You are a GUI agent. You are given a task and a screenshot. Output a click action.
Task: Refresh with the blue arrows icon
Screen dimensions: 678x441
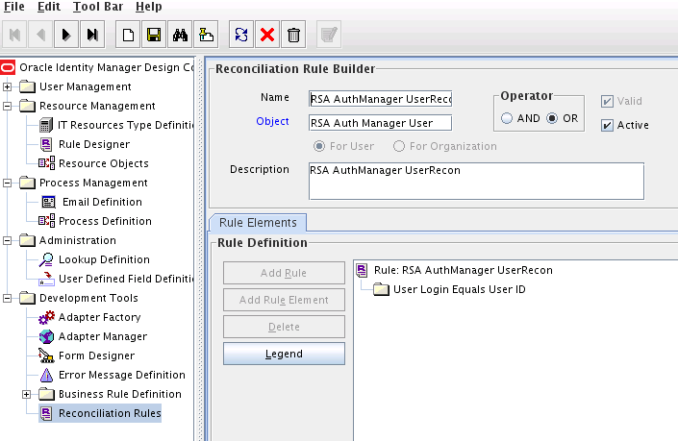tap(241, 35)
